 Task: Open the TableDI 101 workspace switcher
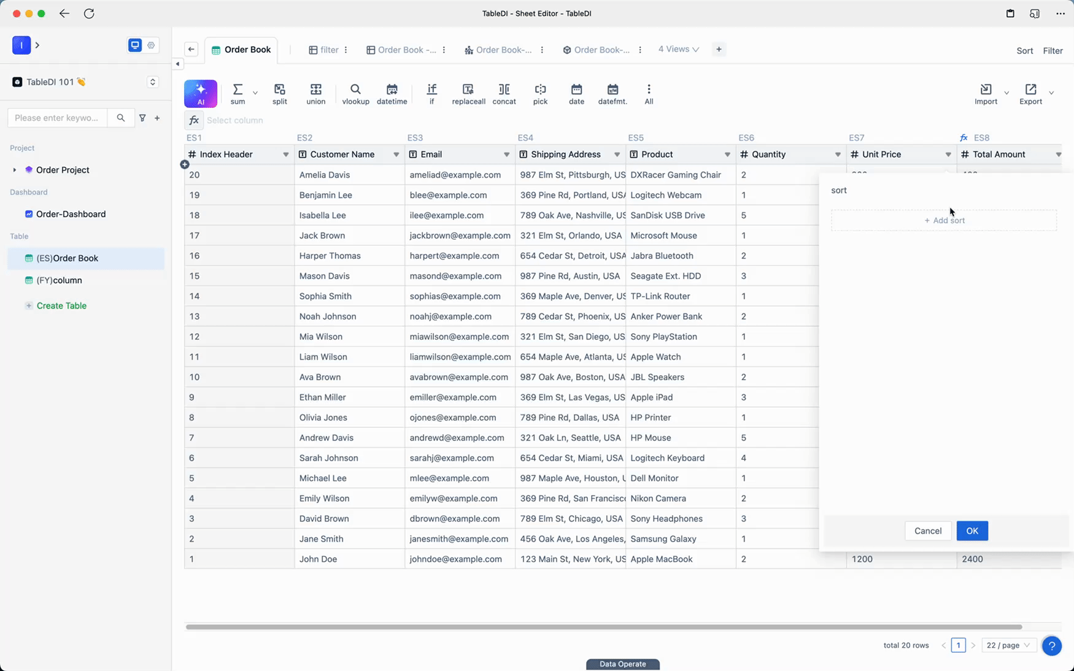tap(153, 82)
